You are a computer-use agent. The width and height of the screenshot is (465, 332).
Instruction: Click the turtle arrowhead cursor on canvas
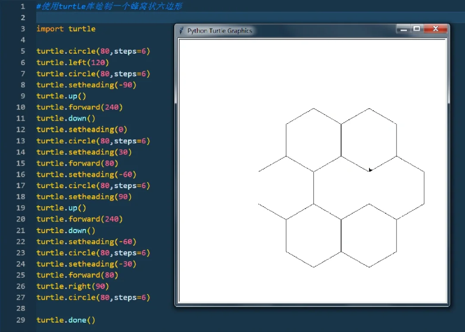[370, 170]
